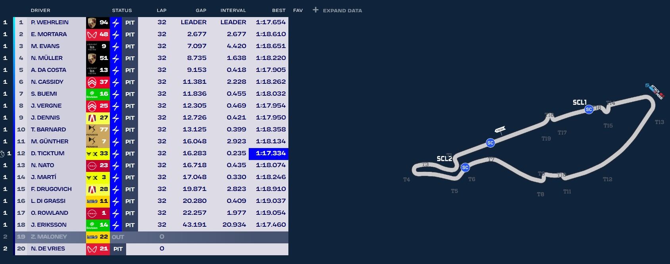Click the Envision logo in Buemi's row

click(x=92, y=94)
